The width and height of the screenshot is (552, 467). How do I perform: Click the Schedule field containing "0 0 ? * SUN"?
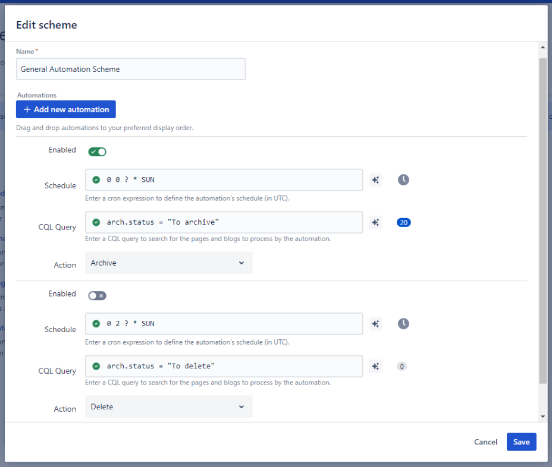[224, 180]
